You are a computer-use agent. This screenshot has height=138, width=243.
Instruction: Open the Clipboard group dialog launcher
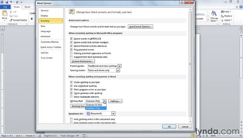point(27,24)
